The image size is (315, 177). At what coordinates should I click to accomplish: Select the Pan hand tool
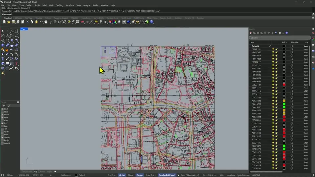click(46, 22)
